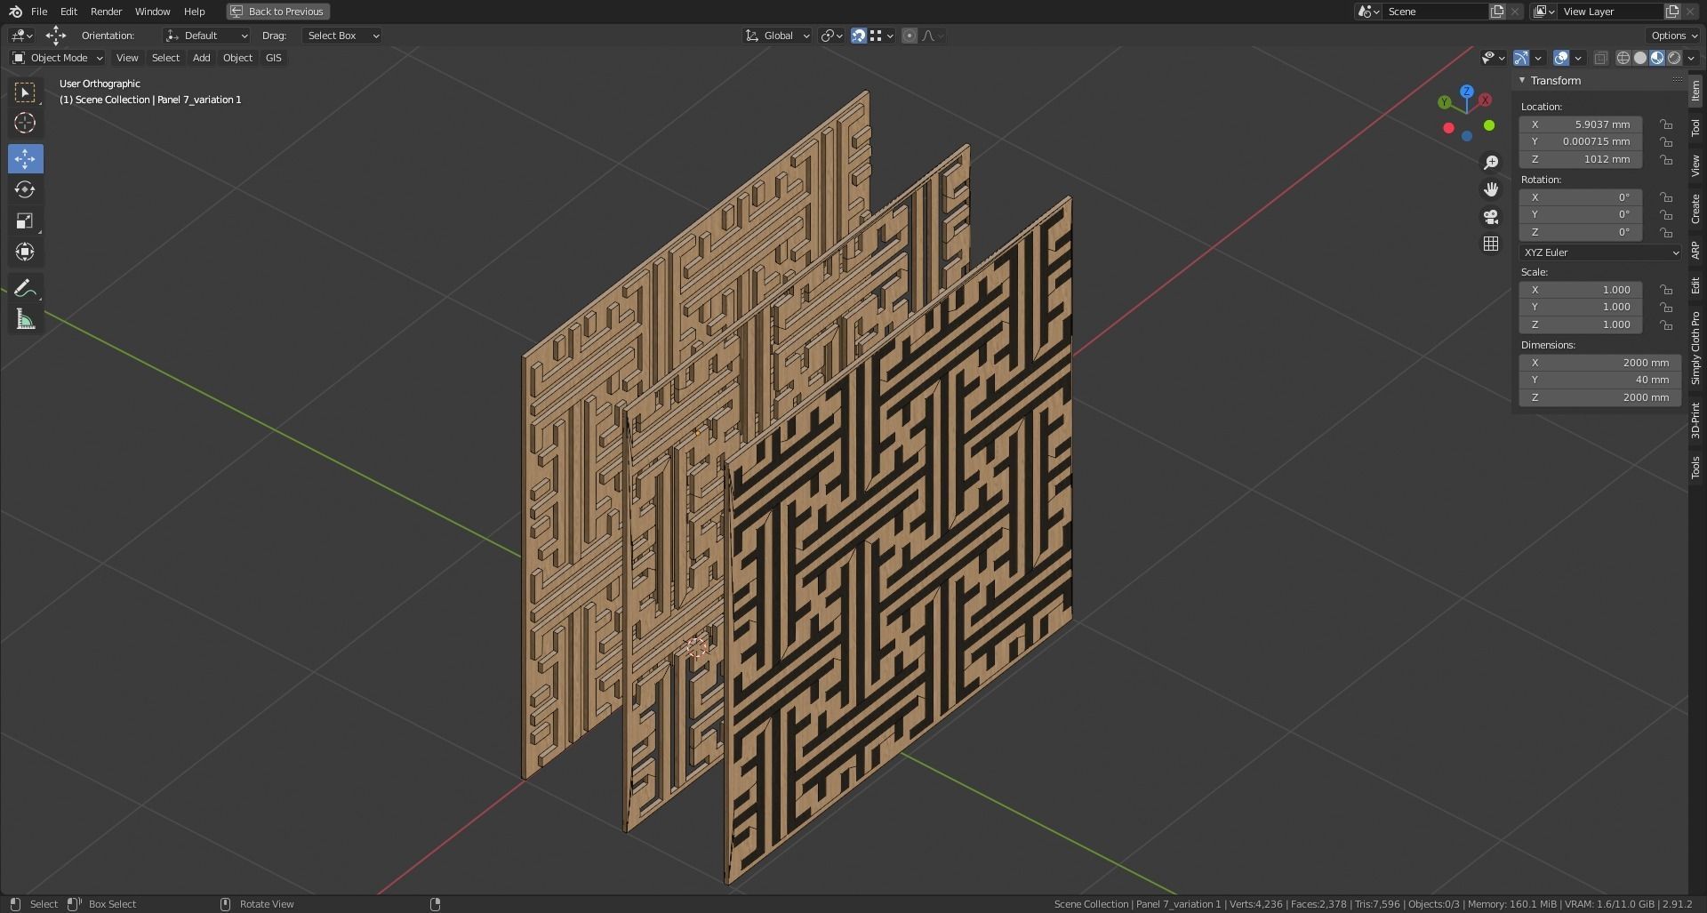The width and height of the screenshot is (1707, 913).
Task: Edit Scale Z 1.000 field
Action: point(1581,324)
